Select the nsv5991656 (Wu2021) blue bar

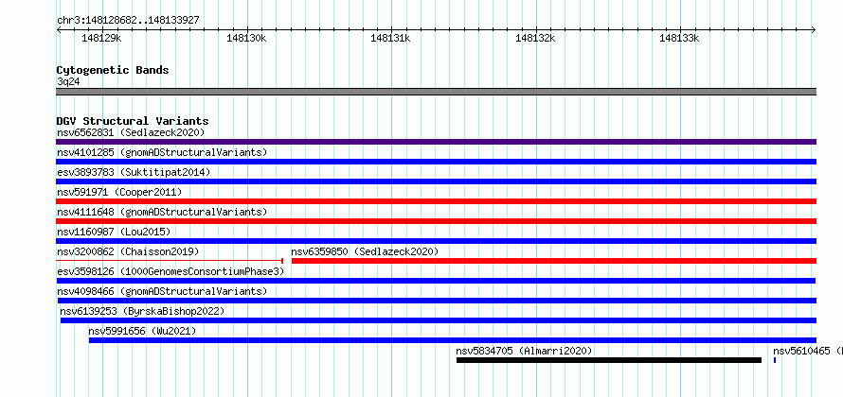[453, 340]
